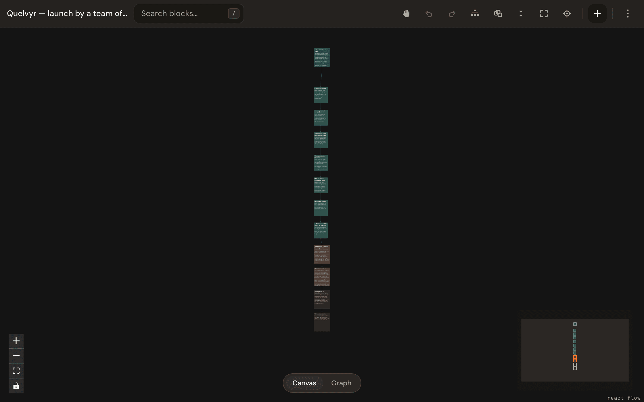Toggle canvas interactivity lock
This screenshot has height=402, width=644.
[x=16, y=386]
